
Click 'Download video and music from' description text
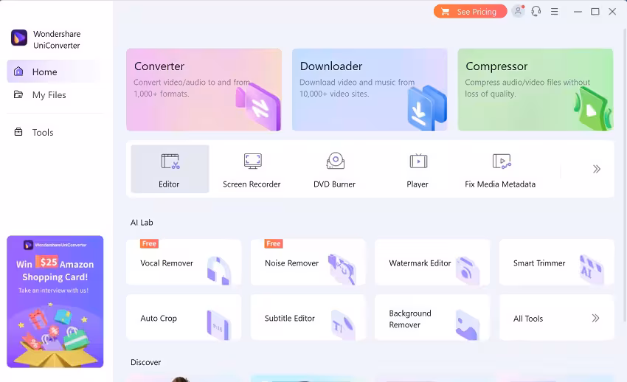357,83
